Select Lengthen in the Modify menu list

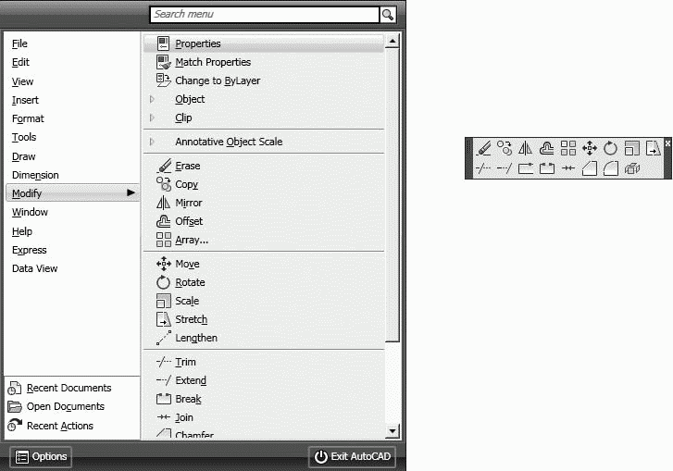click(x=196, y=338)
